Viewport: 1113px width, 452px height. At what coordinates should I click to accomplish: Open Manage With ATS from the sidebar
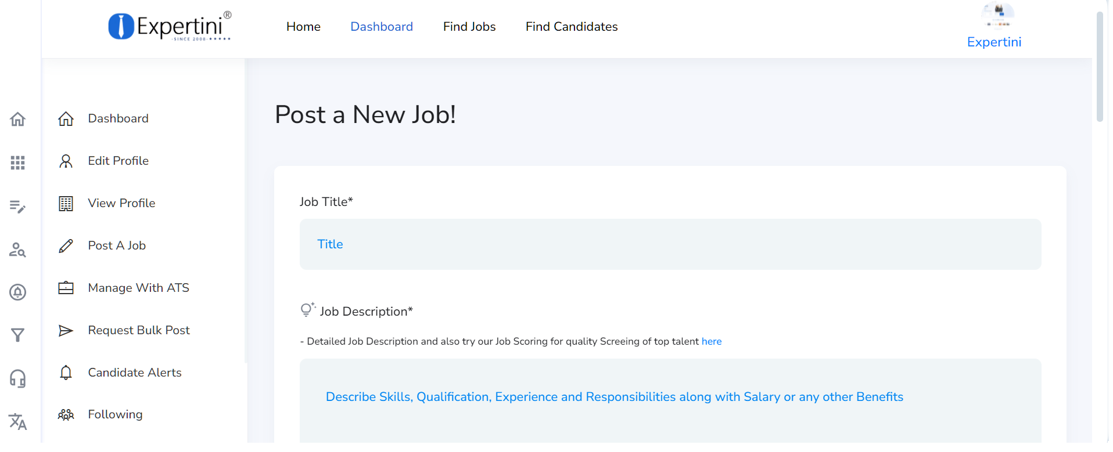pos(138,287)
